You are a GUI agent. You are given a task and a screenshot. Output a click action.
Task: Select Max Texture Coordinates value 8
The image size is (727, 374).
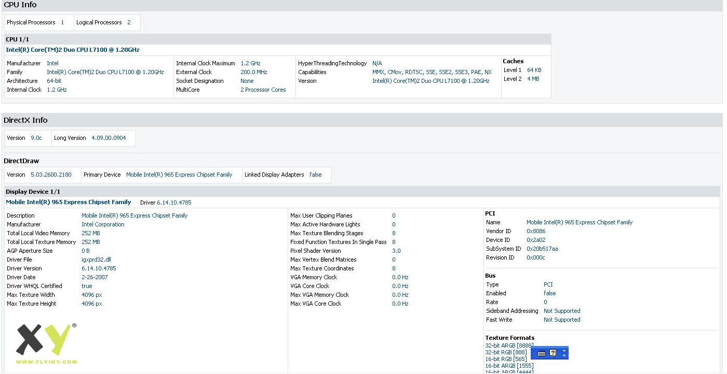coord(394,268)
